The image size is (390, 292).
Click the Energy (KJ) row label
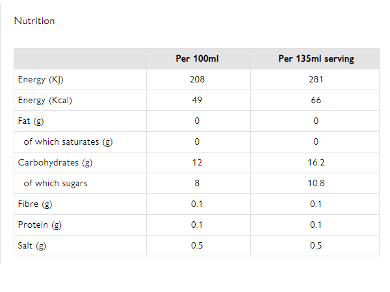(41, 80)
